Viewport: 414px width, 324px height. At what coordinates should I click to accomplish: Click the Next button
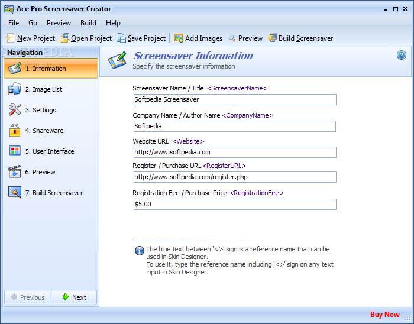click(x=74, y=297)
